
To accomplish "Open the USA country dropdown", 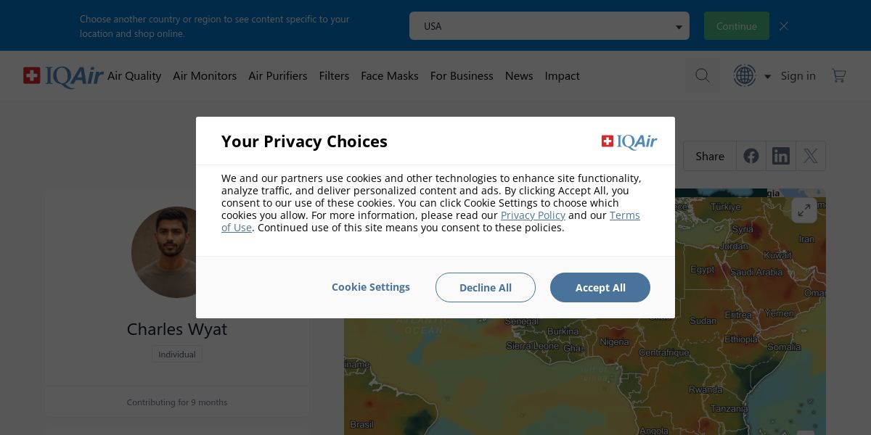I will (549, 26).
